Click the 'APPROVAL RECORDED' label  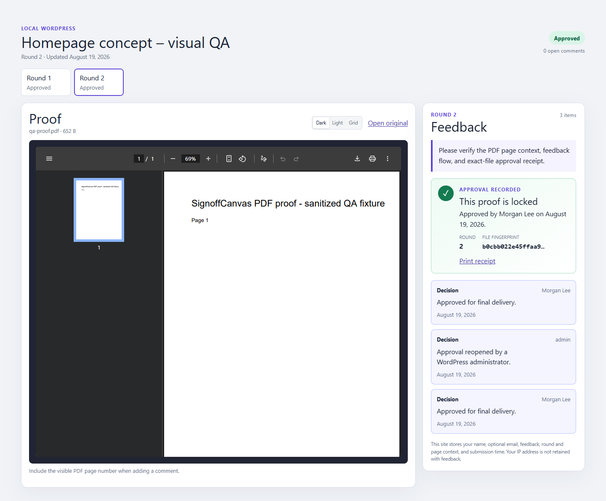tap(490, 190)
